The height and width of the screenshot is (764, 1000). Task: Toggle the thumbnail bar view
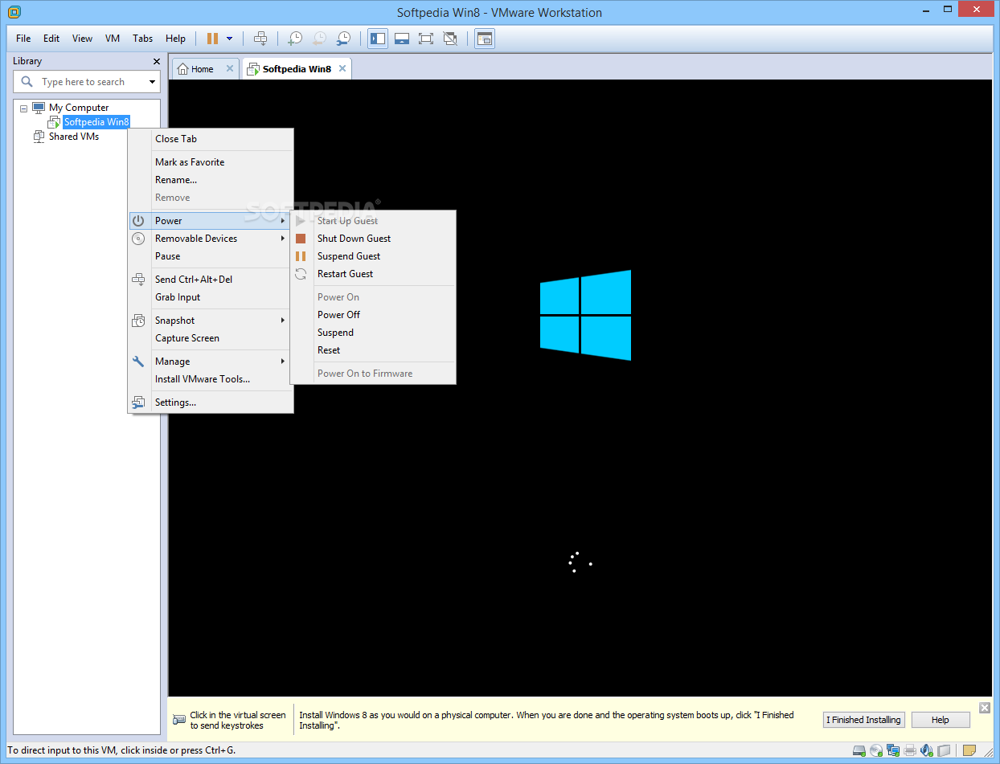[402, 38]
